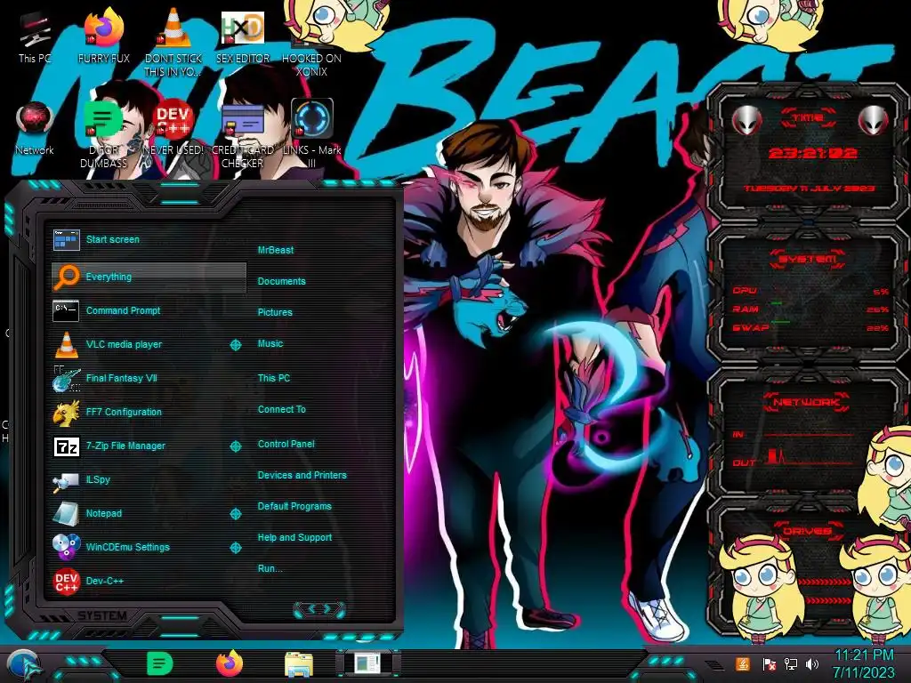Click the Java update tray icon
Screen dimensions: 911x683
coord(743,663)
